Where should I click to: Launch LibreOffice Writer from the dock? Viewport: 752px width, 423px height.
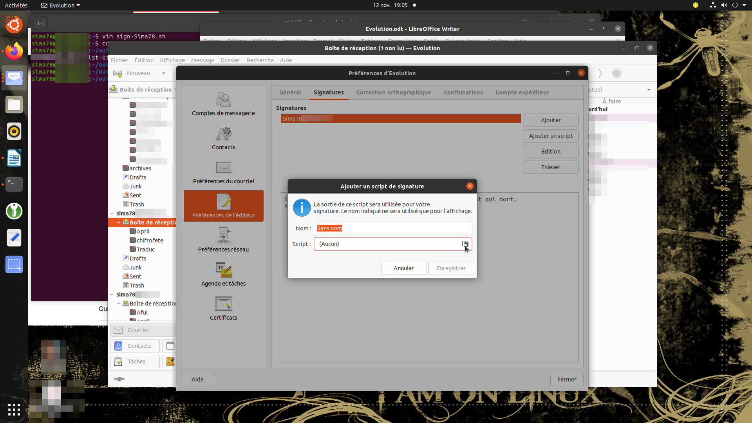point(14,158)
